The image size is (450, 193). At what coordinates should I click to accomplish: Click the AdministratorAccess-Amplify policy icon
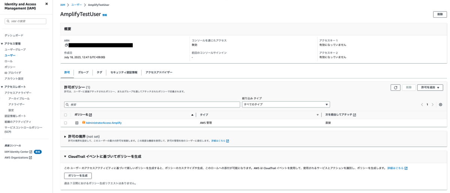pos(84,123)
